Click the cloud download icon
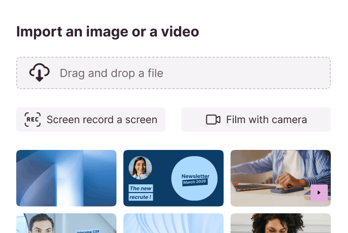The height and width of the screenshot is (233, 348). 39,73
